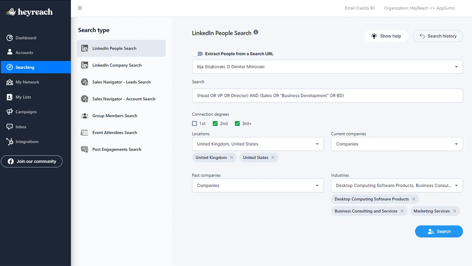
Task: Click into the Search keywords field
Action: 327,95
